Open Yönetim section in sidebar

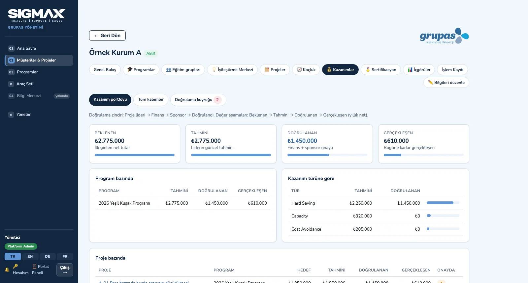coord(39,115)
